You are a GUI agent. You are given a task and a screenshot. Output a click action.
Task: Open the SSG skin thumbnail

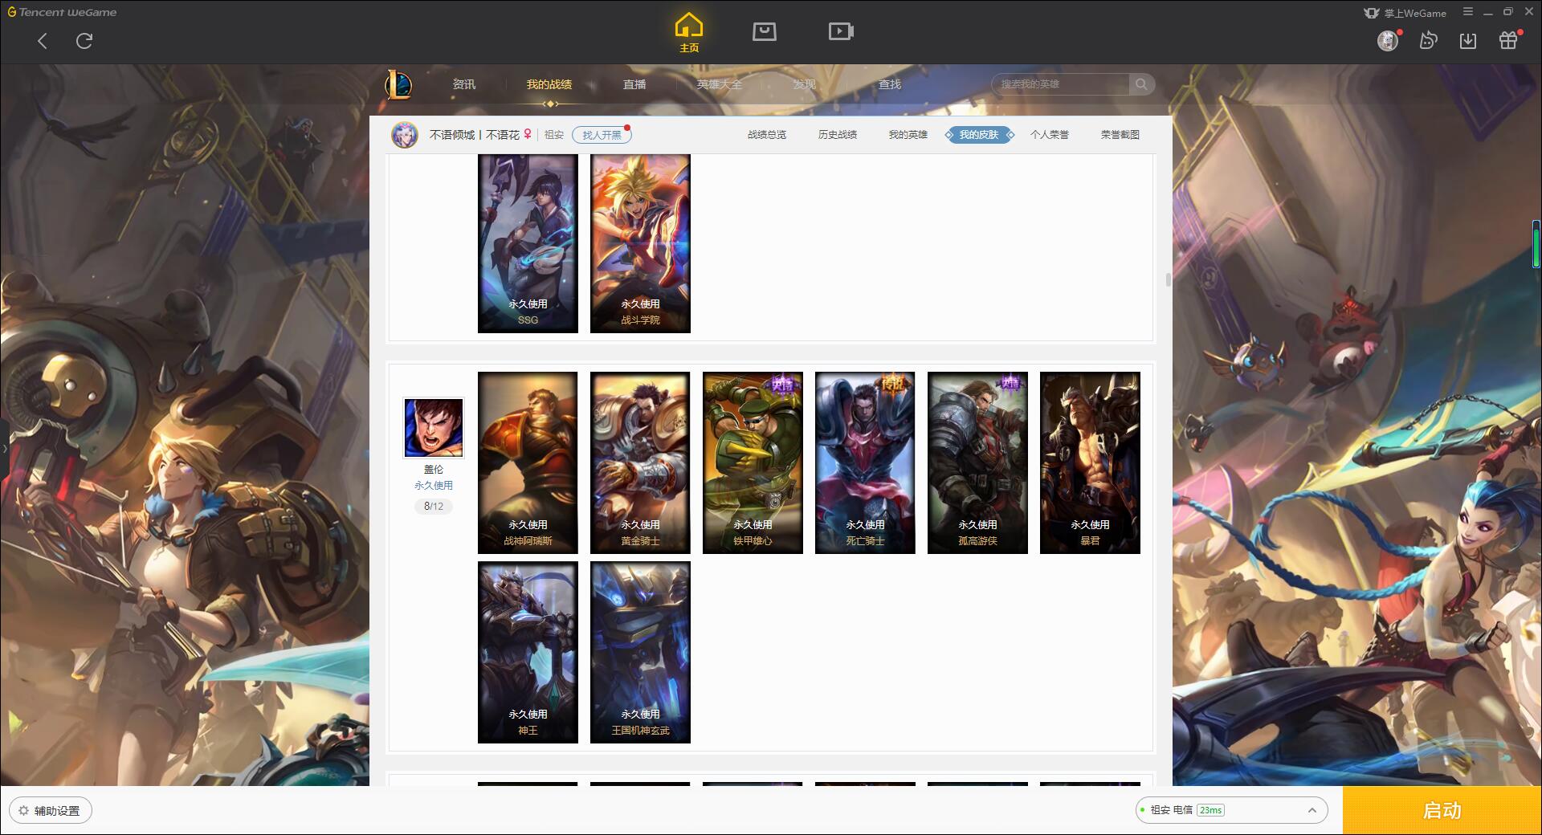tap(528, 243)
